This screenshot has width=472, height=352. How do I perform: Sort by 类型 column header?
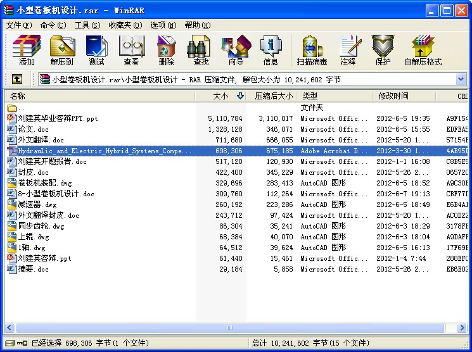[334, 96]
